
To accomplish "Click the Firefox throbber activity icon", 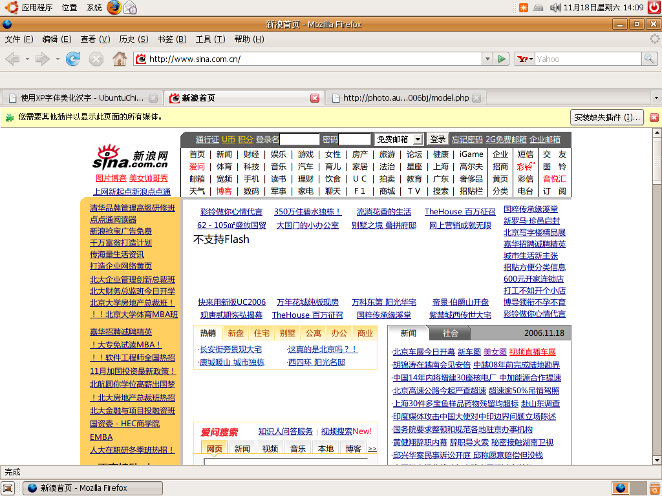I will (654, 39).
